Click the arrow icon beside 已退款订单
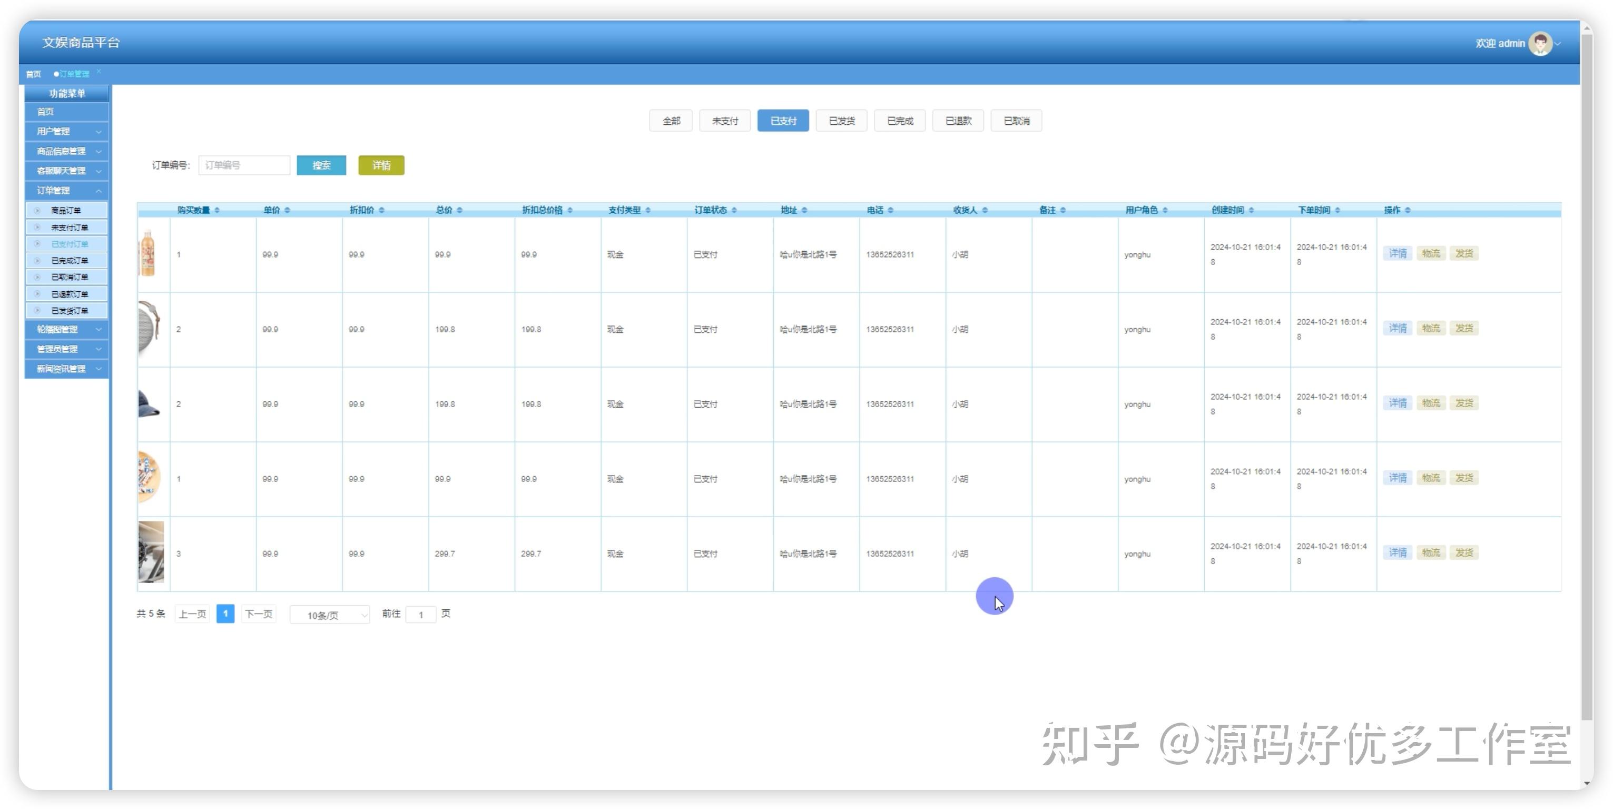 click(37, 293)
